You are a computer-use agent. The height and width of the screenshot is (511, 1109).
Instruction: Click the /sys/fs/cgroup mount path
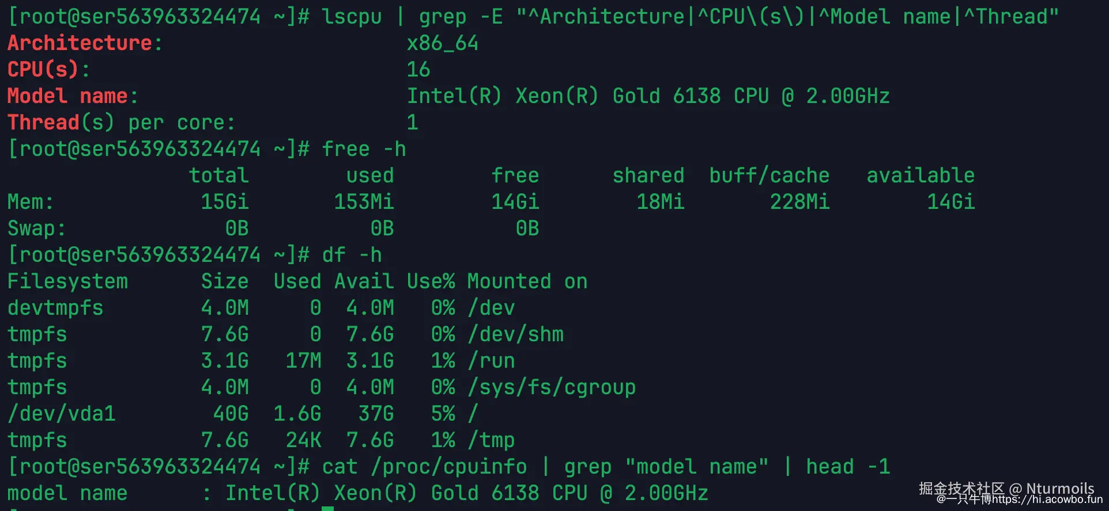552,387
